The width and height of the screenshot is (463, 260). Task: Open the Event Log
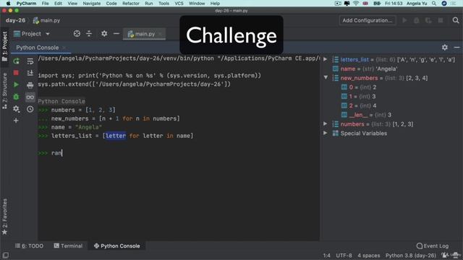pos(433,246)
